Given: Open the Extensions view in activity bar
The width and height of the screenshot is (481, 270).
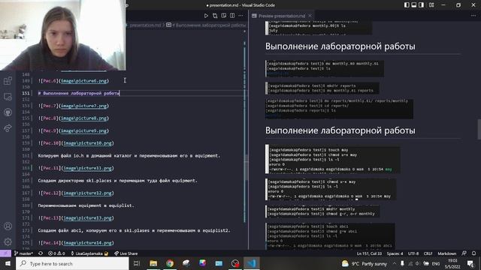Looking at the screenshot, I should pos(8,81).
